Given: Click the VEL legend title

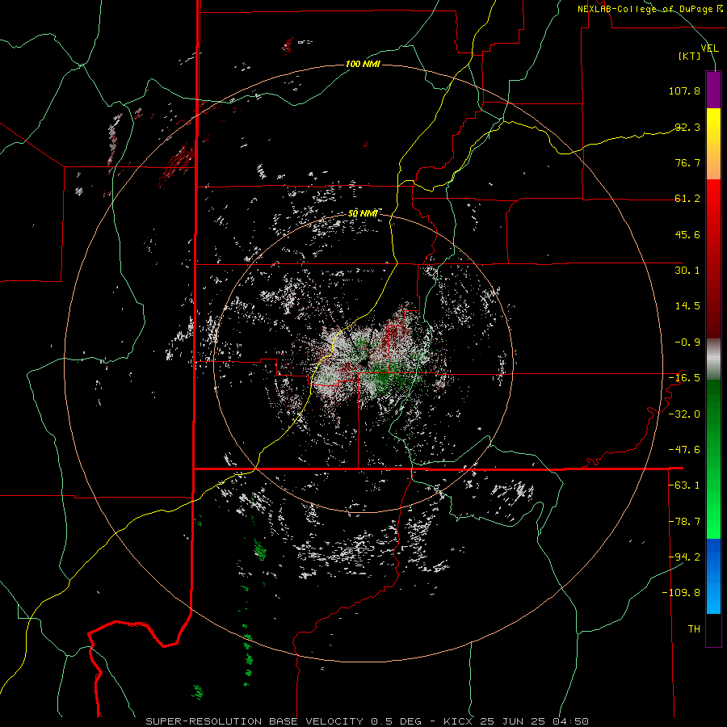Looking at the screenshot, I should [709, 48].
